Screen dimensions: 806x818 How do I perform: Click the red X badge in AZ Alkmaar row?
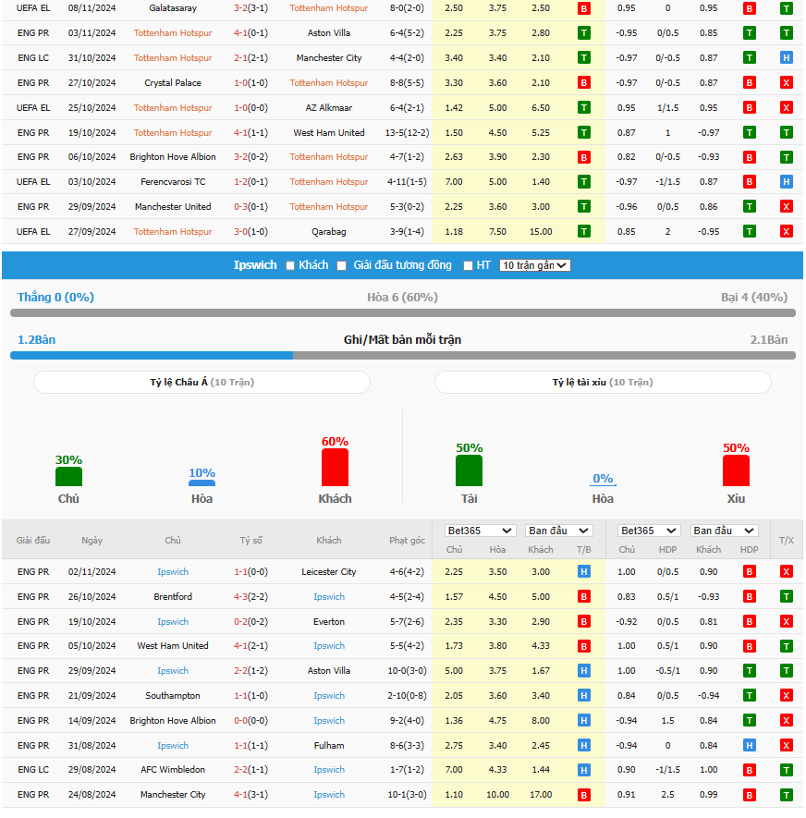click(786, 108)
